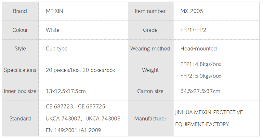Select the MEIXIN brand value
The width and height of the screenshot is (263, 139).
[x=55, y=11]
